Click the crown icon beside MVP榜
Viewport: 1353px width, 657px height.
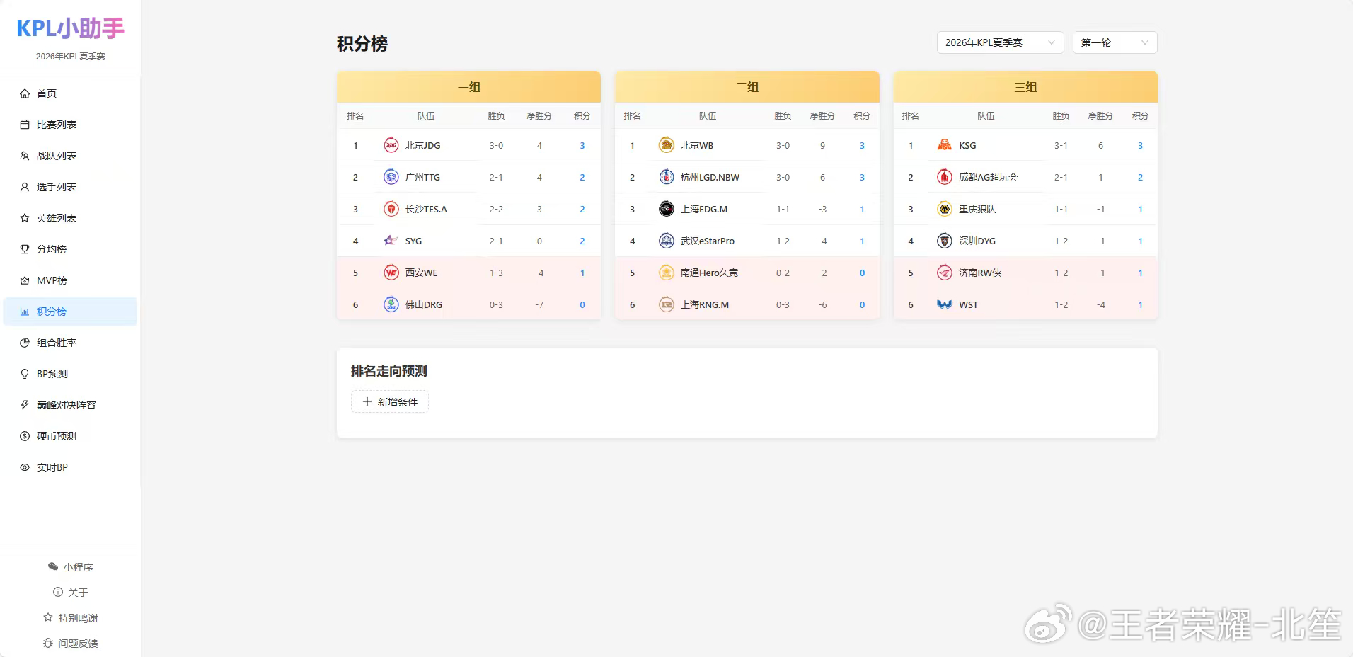click(25, 280)
